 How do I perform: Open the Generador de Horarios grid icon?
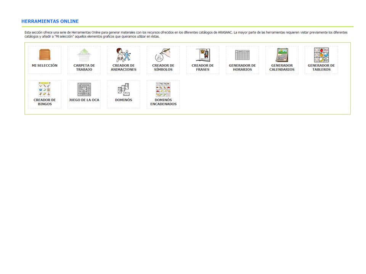pyautogui.click(x=242, y=55)
